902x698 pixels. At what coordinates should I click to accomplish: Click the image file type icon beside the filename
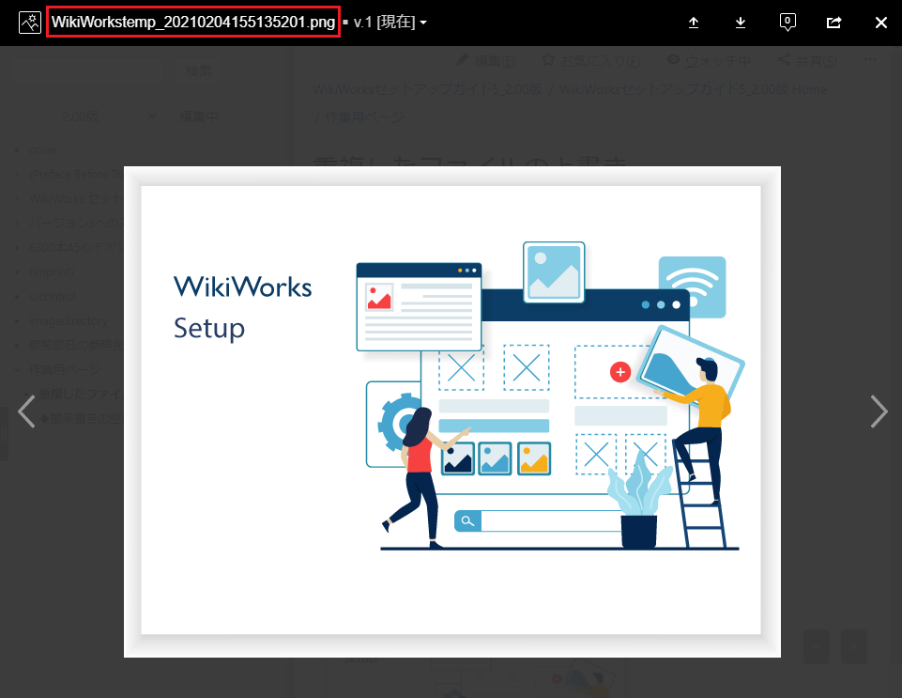tap(29, 23)
